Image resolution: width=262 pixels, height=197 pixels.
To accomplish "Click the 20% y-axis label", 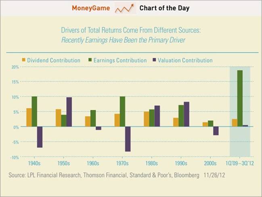I will tap(14, 67).
